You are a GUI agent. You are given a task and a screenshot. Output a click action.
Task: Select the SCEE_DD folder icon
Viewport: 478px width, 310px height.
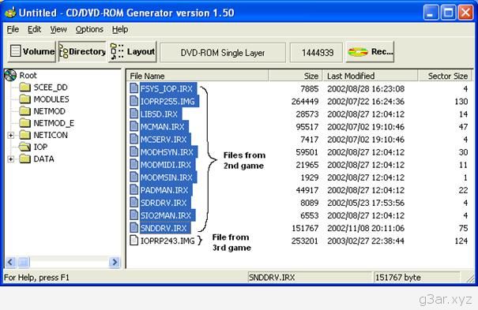pos(24,88)
